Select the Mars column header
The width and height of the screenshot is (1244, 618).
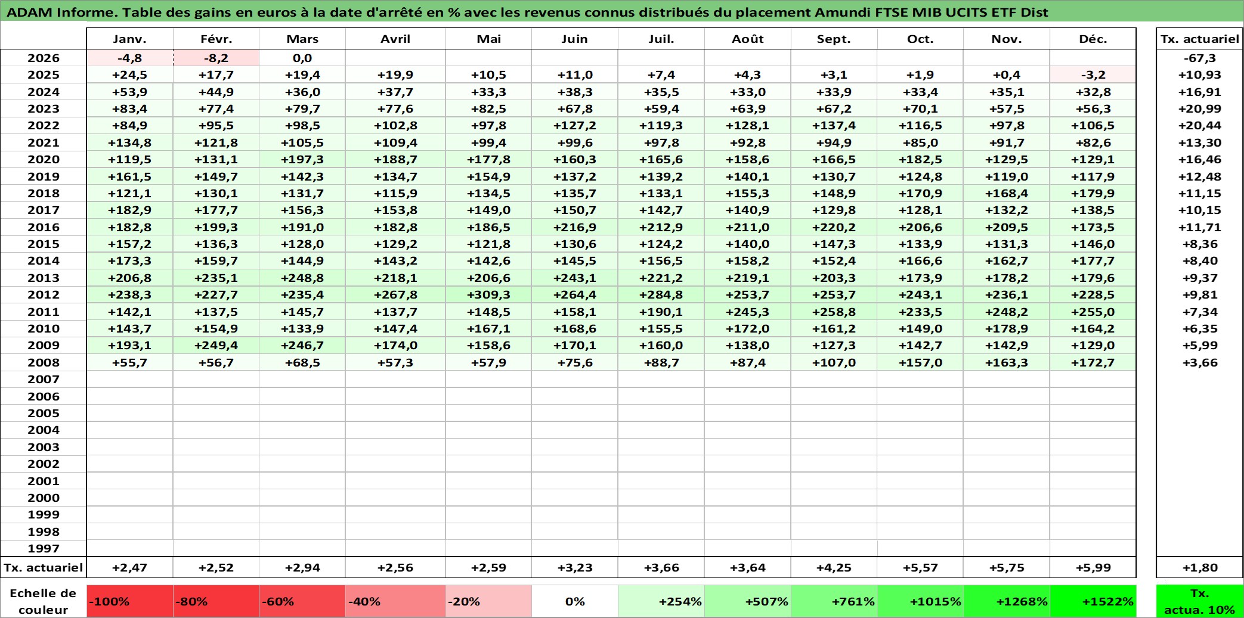(302, 39)
